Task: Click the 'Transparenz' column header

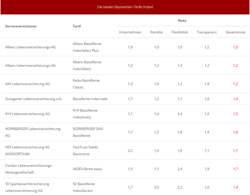Action: tap(207, 32)
